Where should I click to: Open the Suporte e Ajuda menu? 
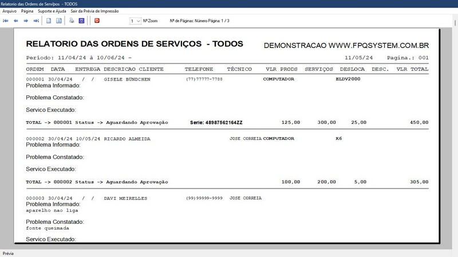click(x=52, y=11)
